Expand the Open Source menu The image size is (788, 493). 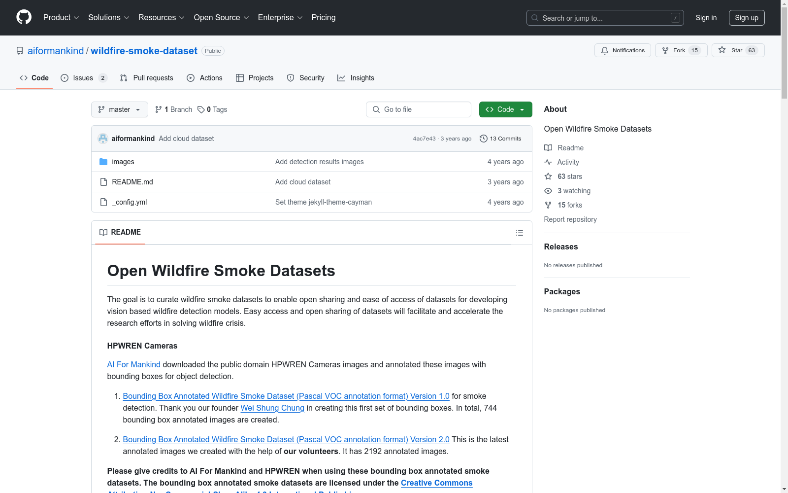pyautogui.click(x=222, y=18)
